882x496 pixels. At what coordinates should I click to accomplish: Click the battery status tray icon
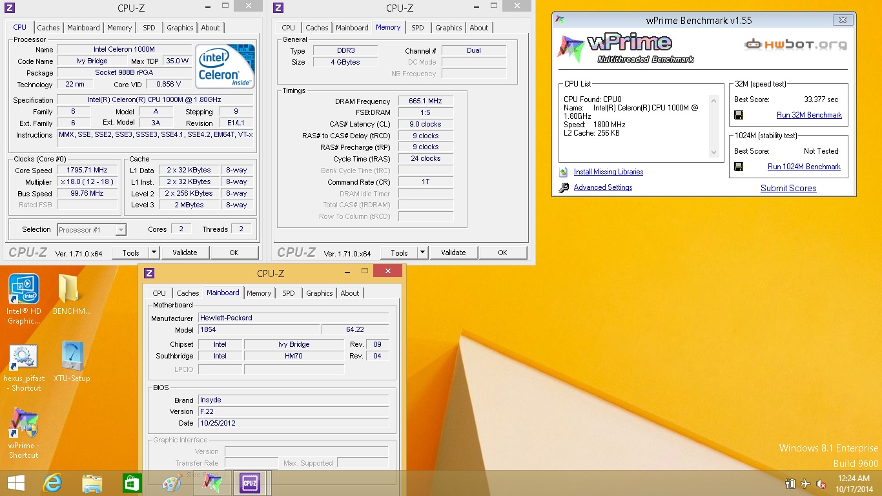click(790, 484)
